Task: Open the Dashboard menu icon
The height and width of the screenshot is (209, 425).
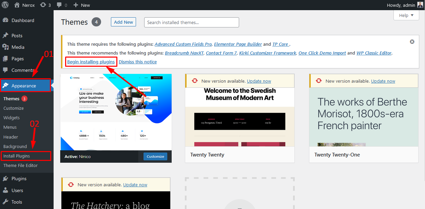Action: tap(5, 20)
